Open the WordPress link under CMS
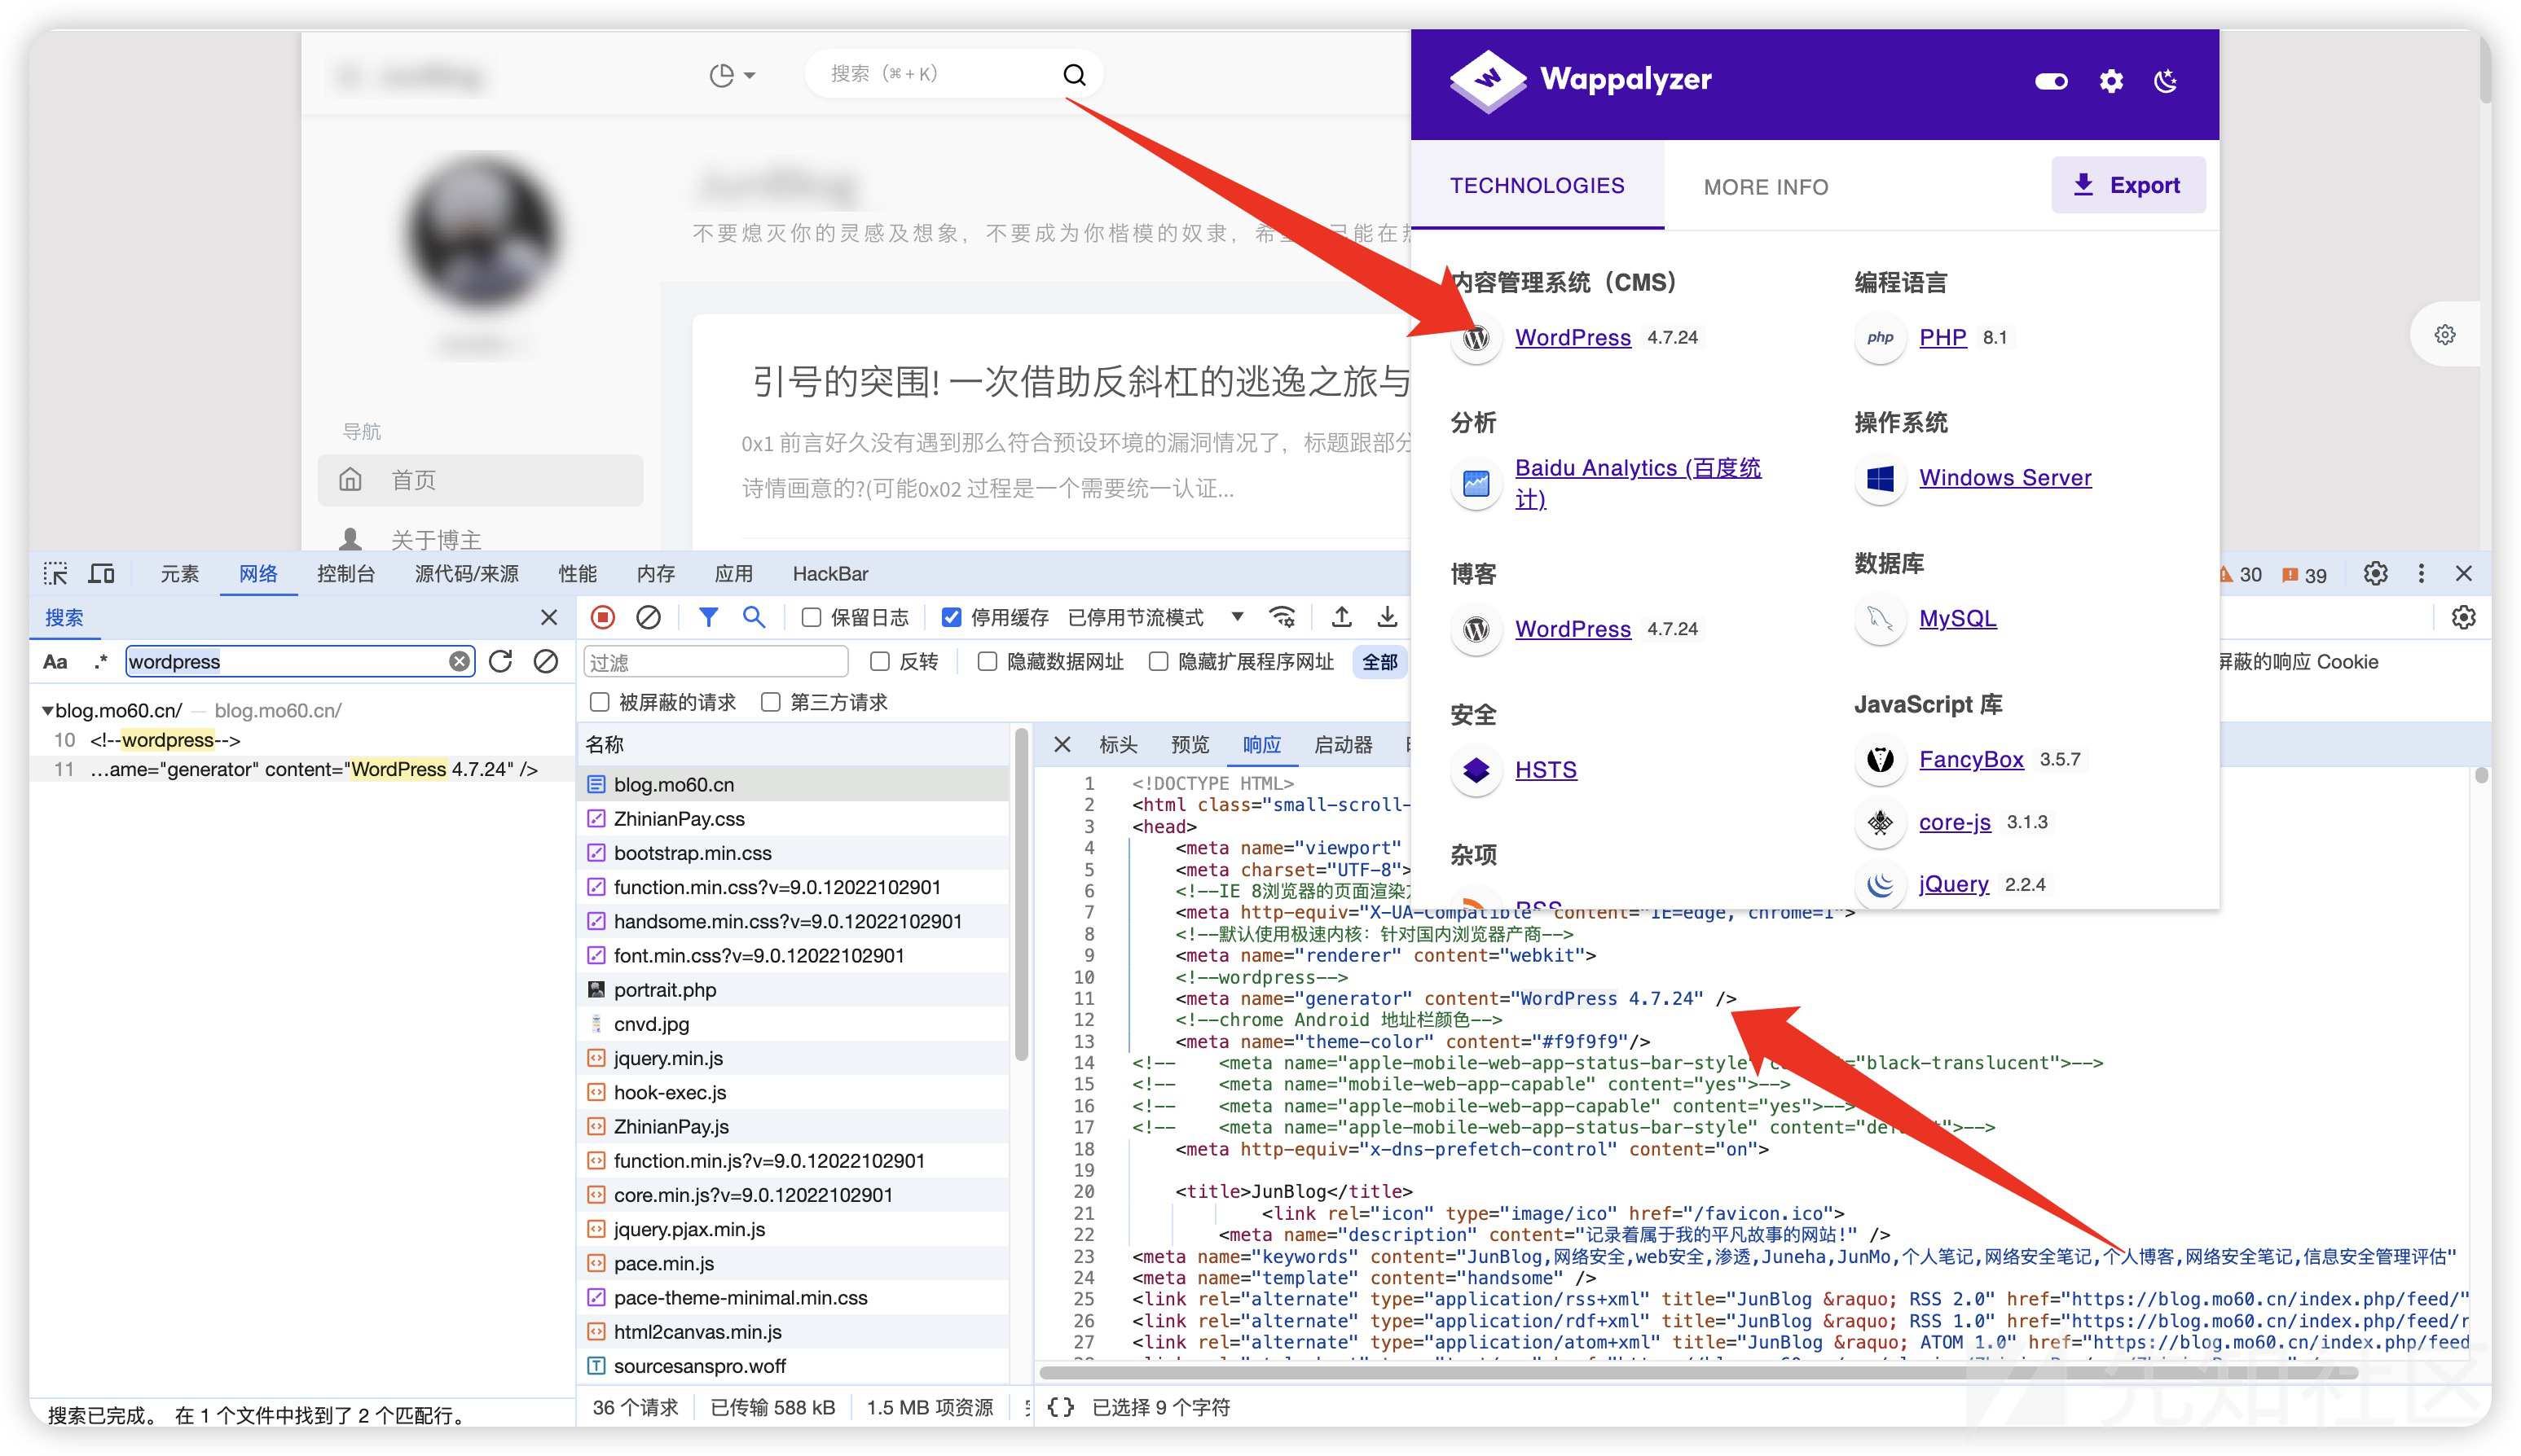This screenshot has height=1456, width=2521. (x=1573, y=337)
